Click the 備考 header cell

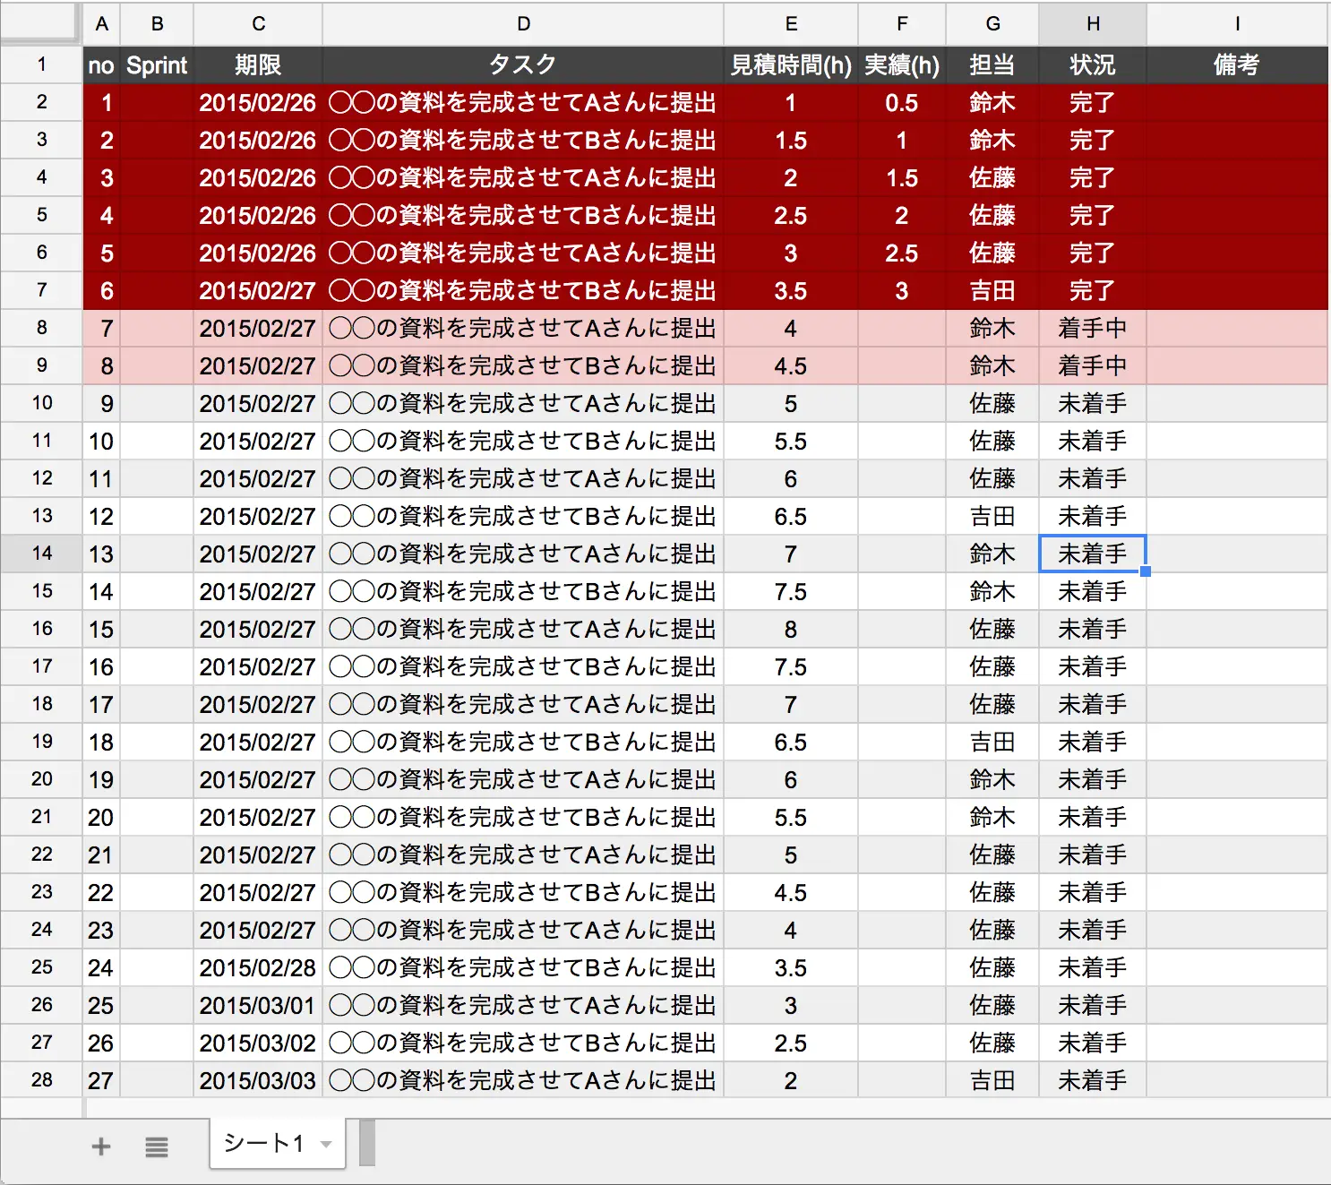pos(1236,64)
